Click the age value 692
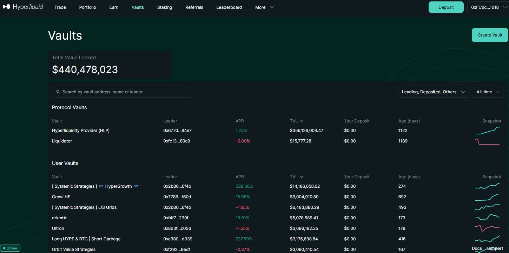Screen dimensions: 509x253 [x=402, y=197]
